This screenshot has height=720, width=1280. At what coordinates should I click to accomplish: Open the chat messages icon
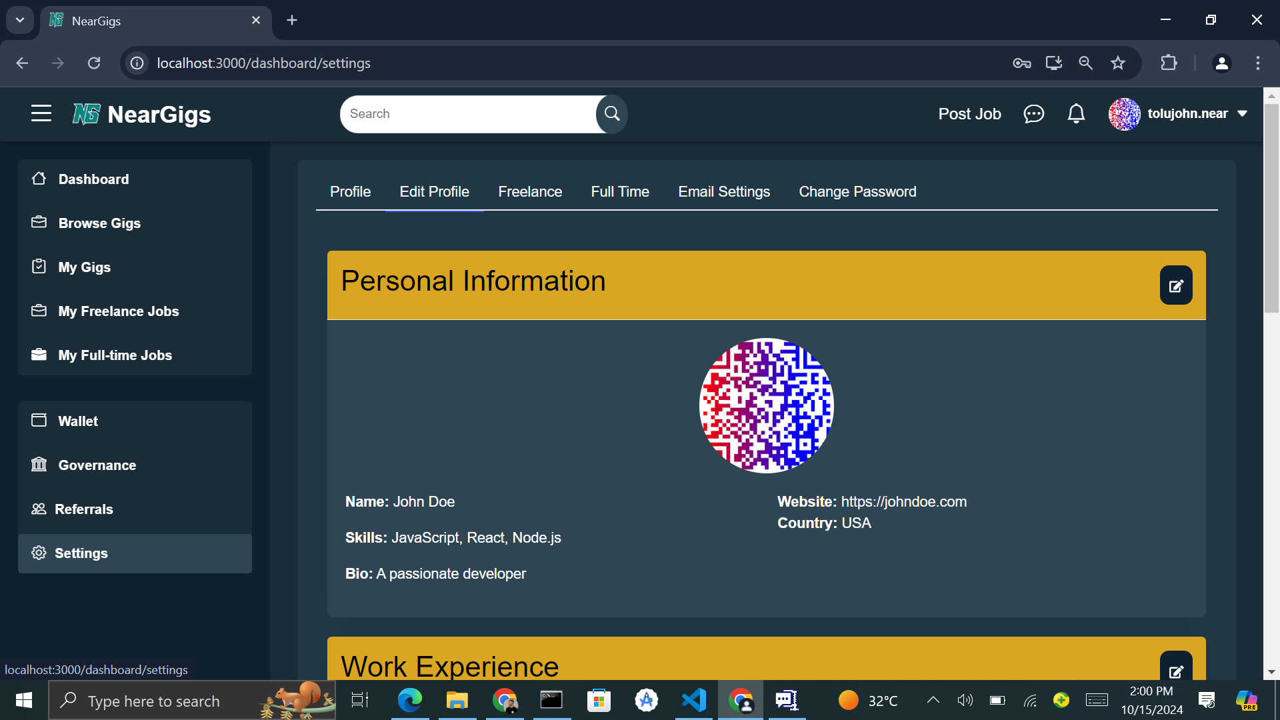click(x=1033, y=114)
